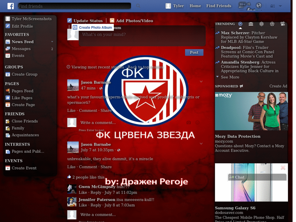Image resolution: width=296 pixels, height=222 pixels.
Task: Like Jennifer Paterson's comment
Action: click(x=83, y=205)
